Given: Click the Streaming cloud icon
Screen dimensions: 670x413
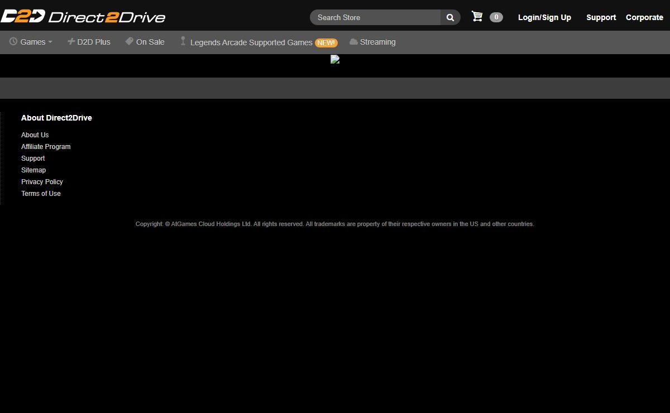Looking at the screenshot, I should [353, 42].
